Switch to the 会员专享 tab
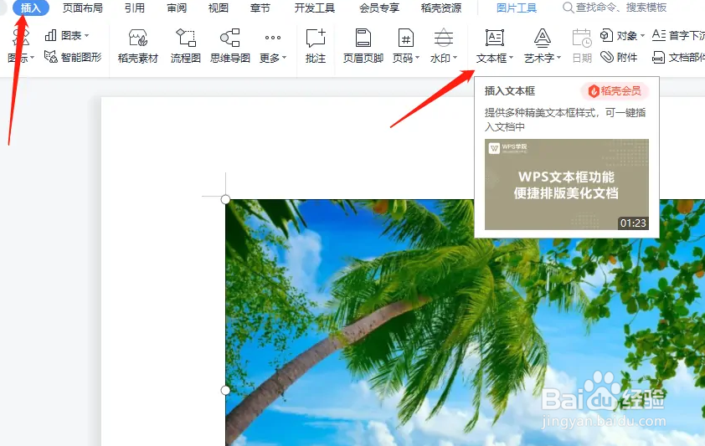 379,8
